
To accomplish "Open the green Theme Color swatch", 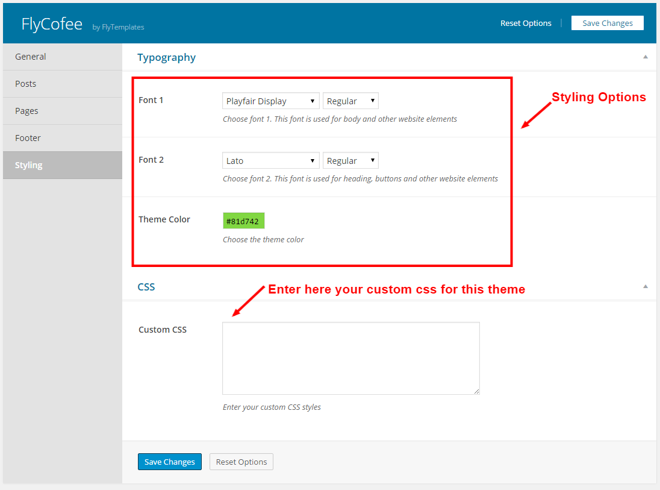I will click(x=243, y=221).
